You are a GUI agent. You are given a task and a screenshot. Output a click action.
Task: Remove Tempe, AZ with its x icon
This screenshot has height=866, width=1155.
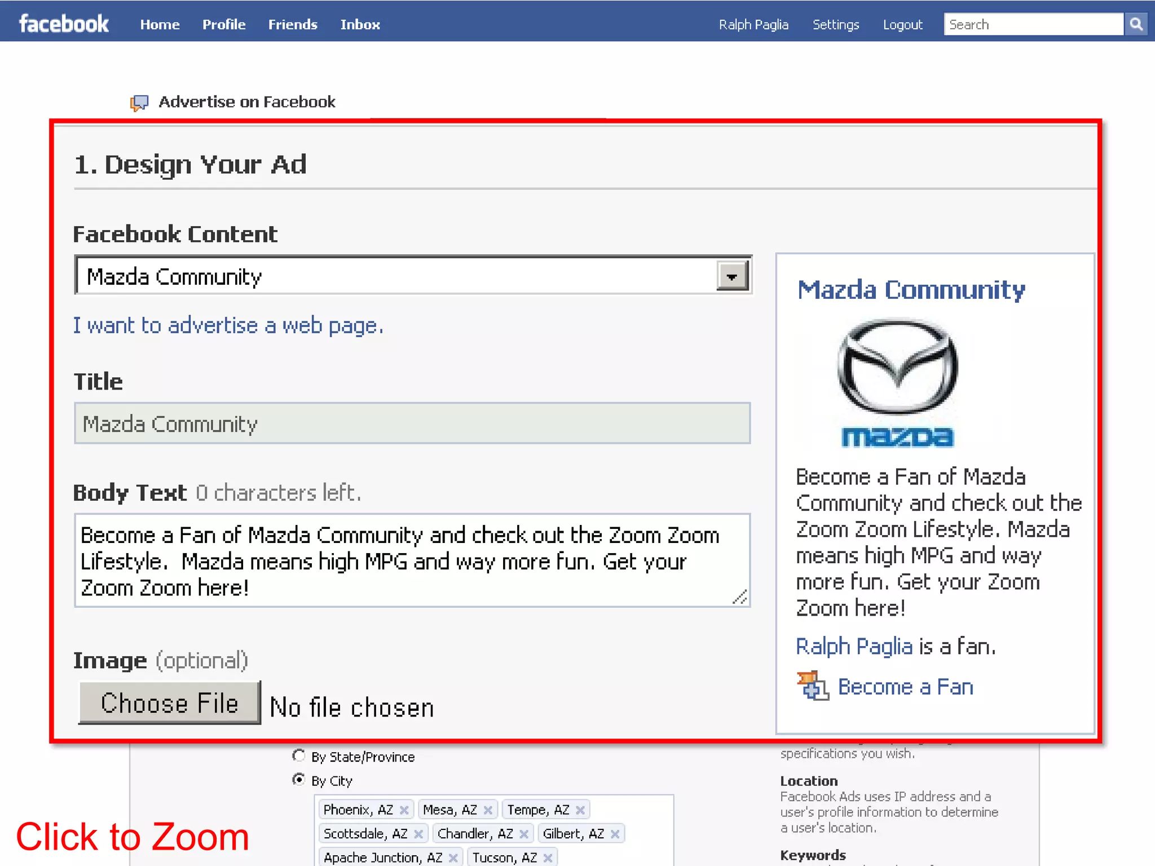pyautogui.click(x=580, y=810)
